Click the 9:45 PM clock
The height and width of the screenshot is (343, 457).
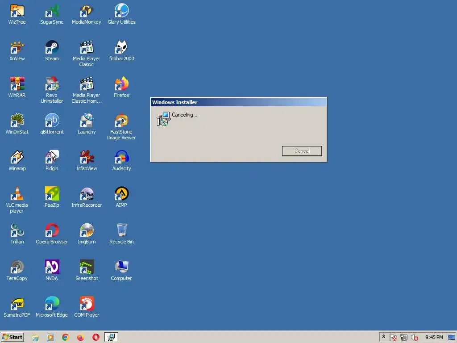434,337
